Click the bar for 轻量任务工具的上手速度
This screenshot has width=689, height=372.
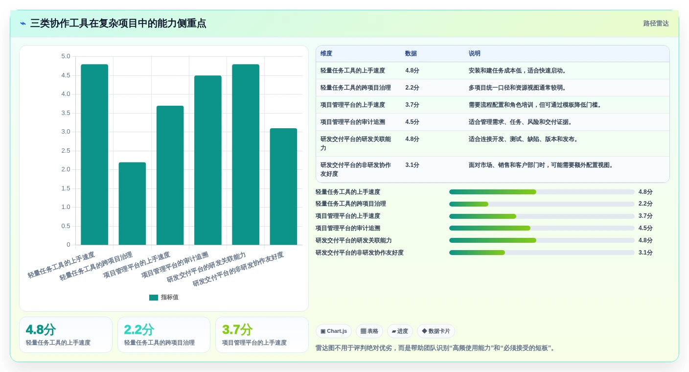point(94,155)
